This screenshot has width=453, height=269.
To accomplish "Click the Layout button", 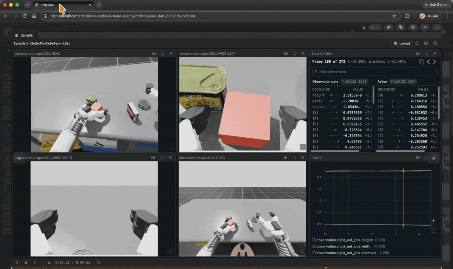I will click(x=402, y=43).
